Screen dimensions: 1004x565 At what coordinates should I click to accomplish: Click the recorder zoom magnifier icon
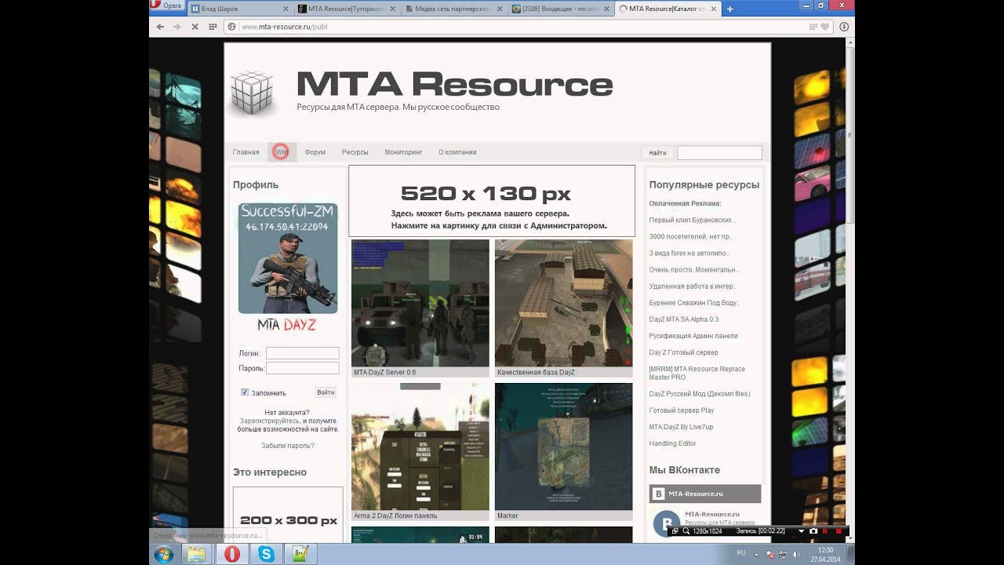[x=686, y=531]
